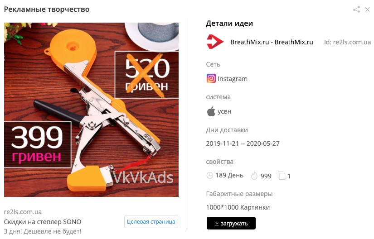Click the date range 2019-11-21 -- 2020-05-27
This screenshot has height=239, width=374.
point(243,143)
